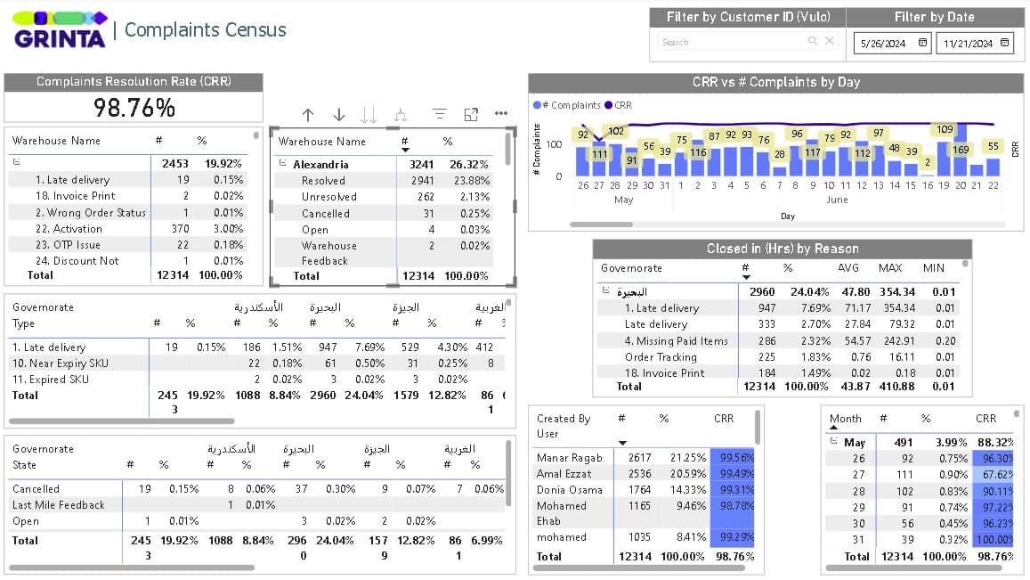Click the drill down arrow icon
This screenshot has width=1030, height=580.
click(339, 115)
